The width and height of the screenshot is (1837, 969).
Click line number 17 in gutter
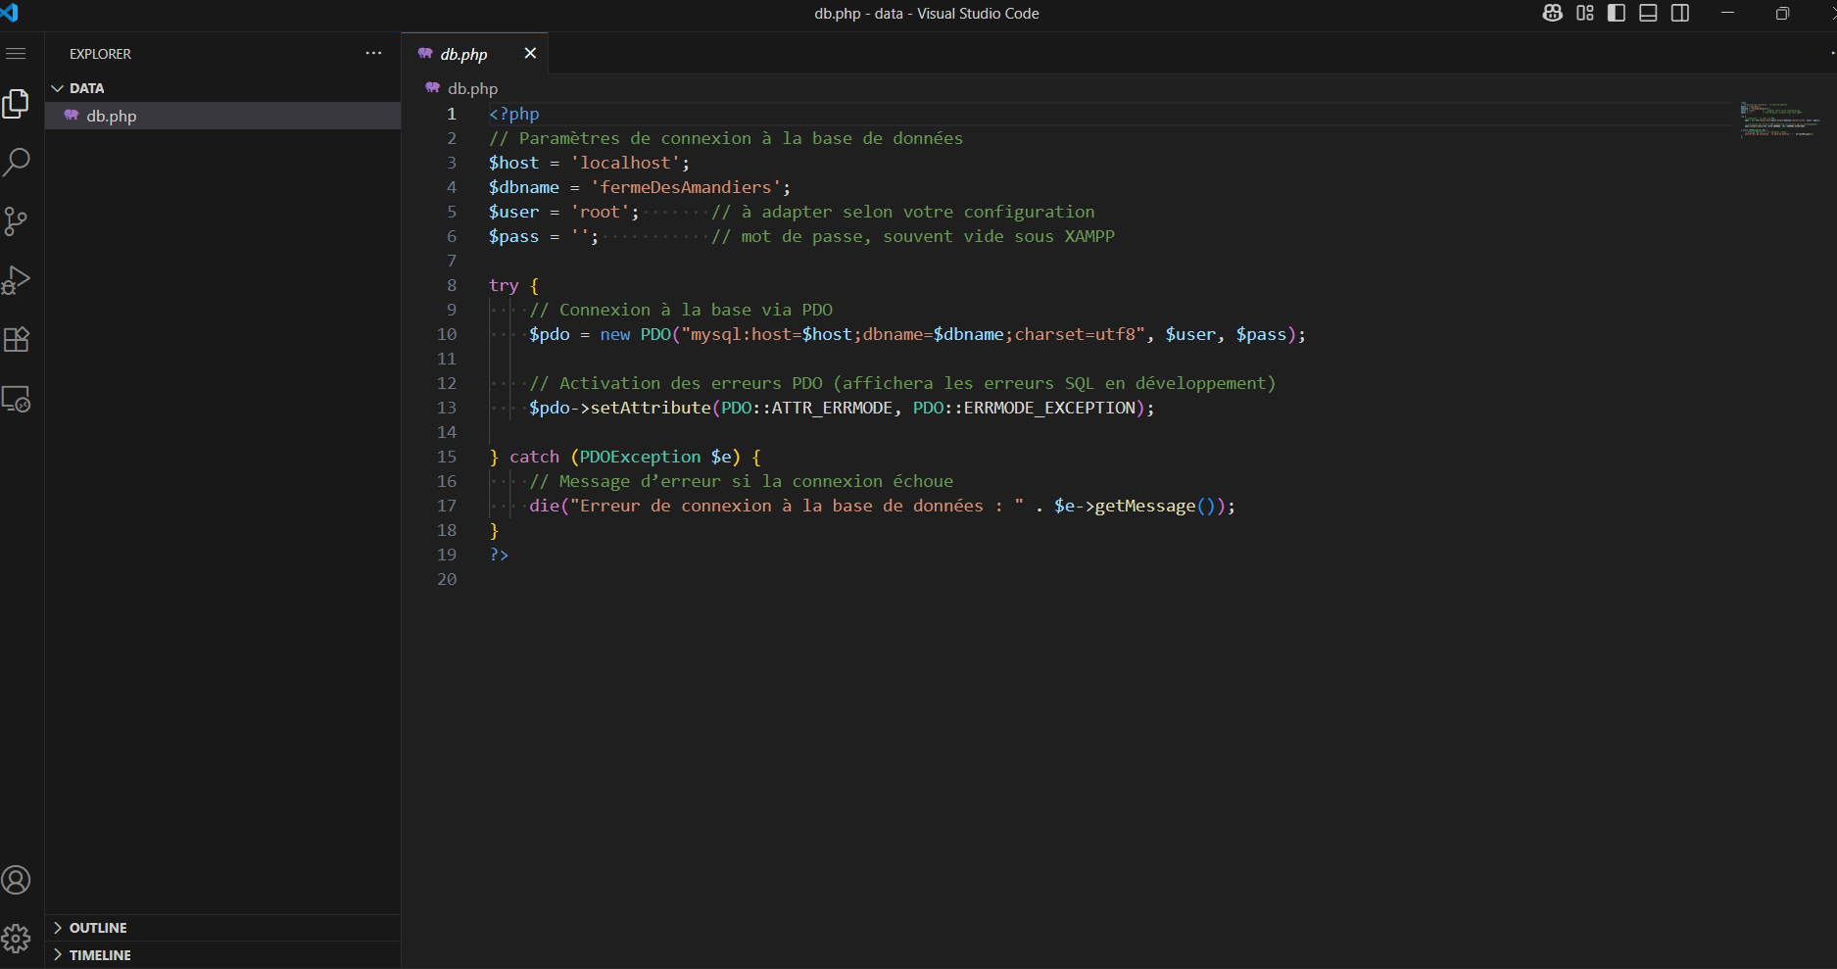(x=447, y=506)
